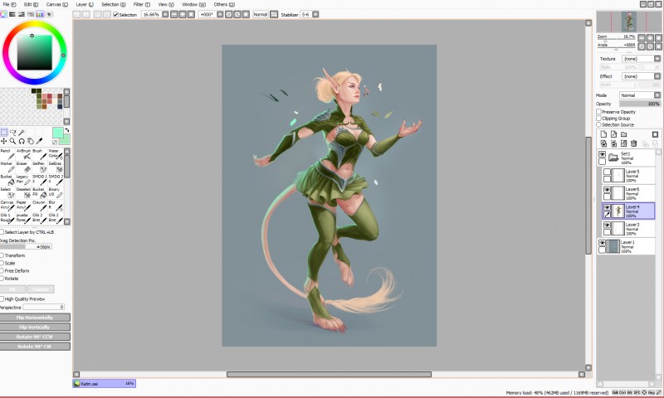Select the Move tool
Screen dimensions: 664x398
[4, 141]
